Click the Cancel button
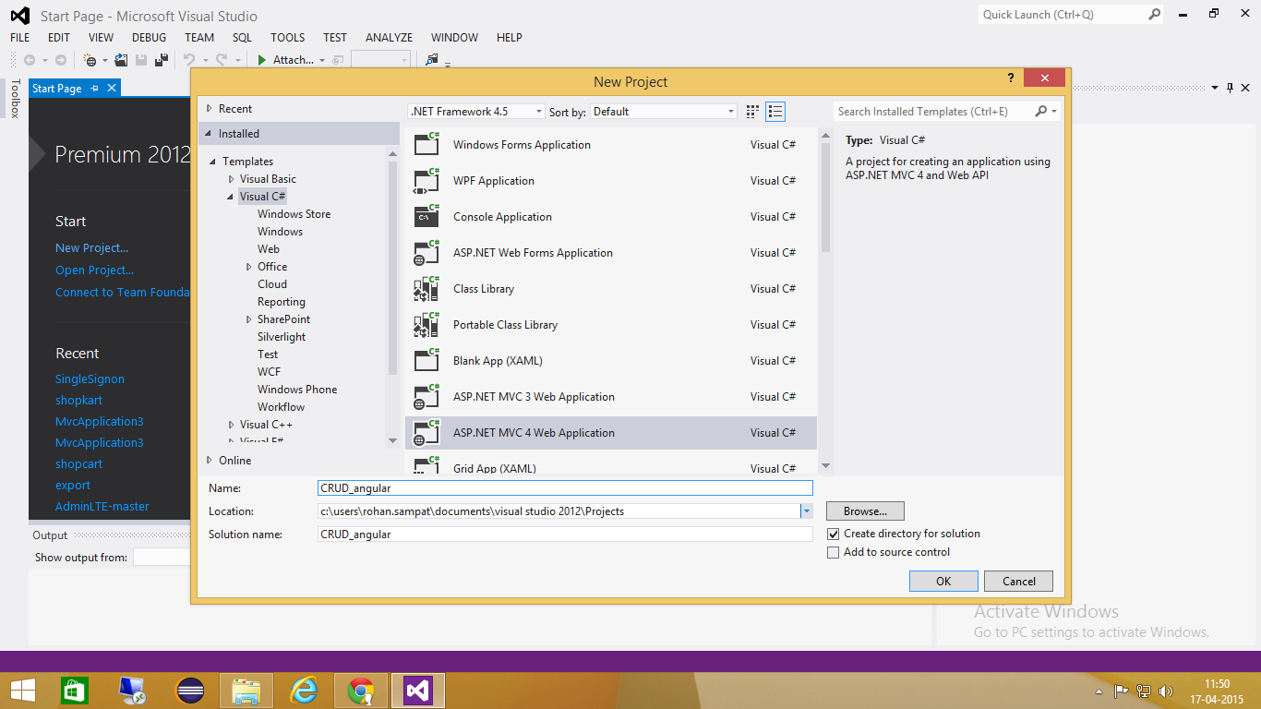 1019,581
